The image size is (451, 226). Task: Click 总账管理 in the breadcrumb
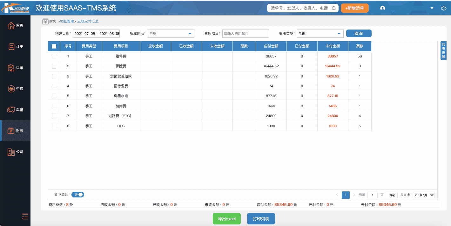pos(67,21)
